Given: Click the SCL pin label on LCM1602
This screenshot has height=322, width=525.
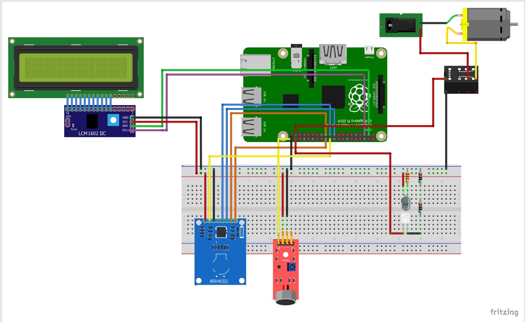Looking at the screenshot, I should pos(124,130).
